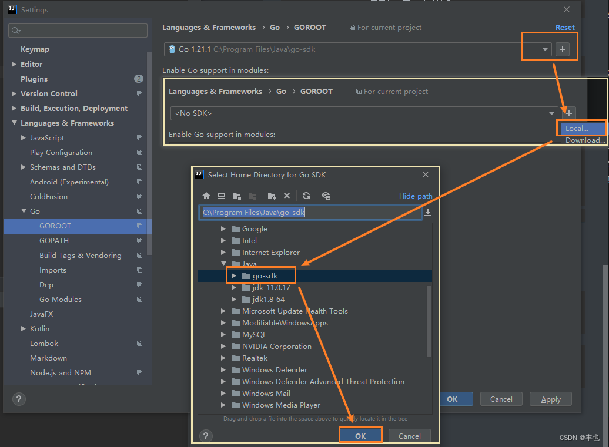Select Keymap settings item
609x447 pixels.
coord(35,49)
